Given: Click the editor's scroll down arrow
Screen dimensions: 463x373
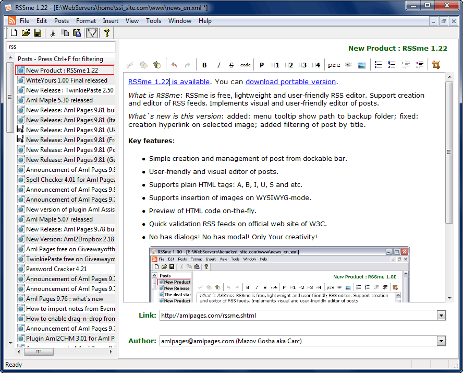Looking at the screenshot, I should click(449, 298).
